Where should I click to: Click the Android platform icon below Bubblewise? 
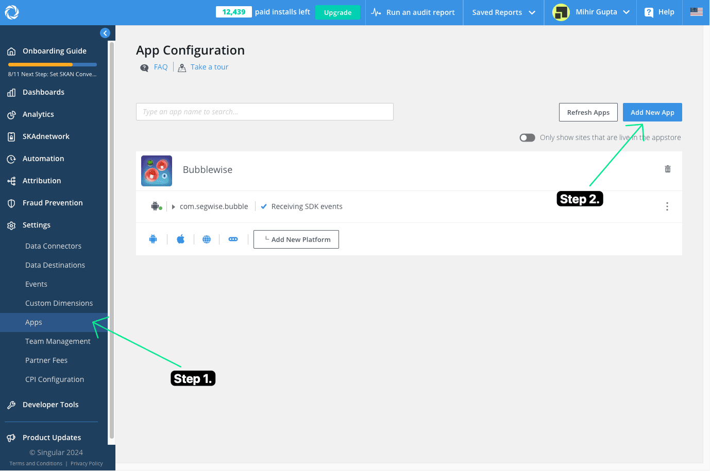[x=153, y=239]
